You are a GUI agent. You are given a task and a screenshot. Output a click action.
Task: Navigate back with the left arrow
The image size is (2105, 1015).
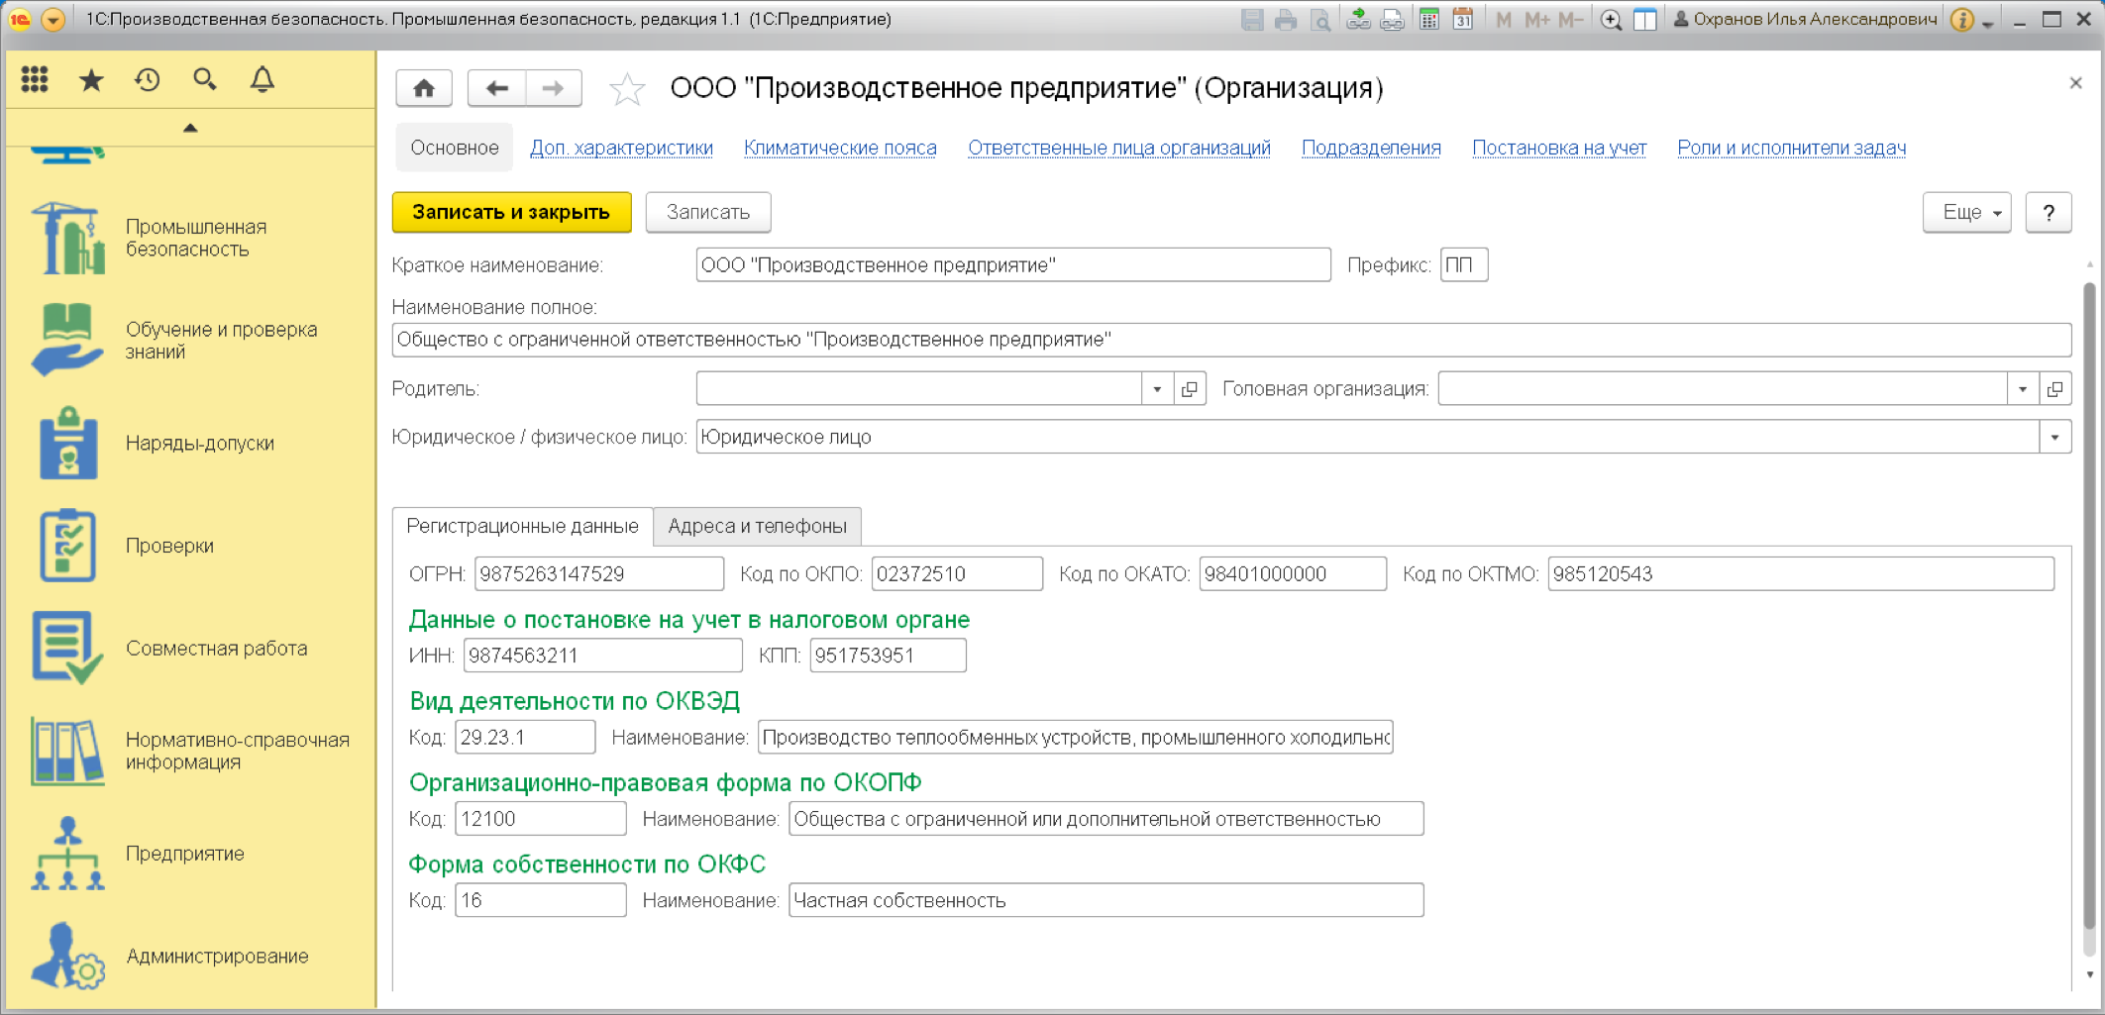[496, 88]
